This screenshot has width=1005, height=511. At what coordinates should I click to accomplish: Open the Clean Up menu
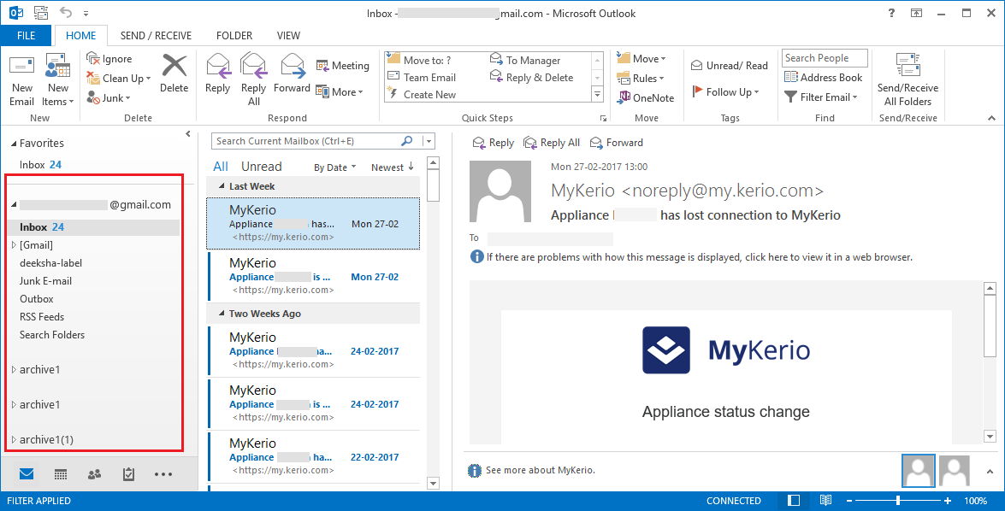[119, 78]
